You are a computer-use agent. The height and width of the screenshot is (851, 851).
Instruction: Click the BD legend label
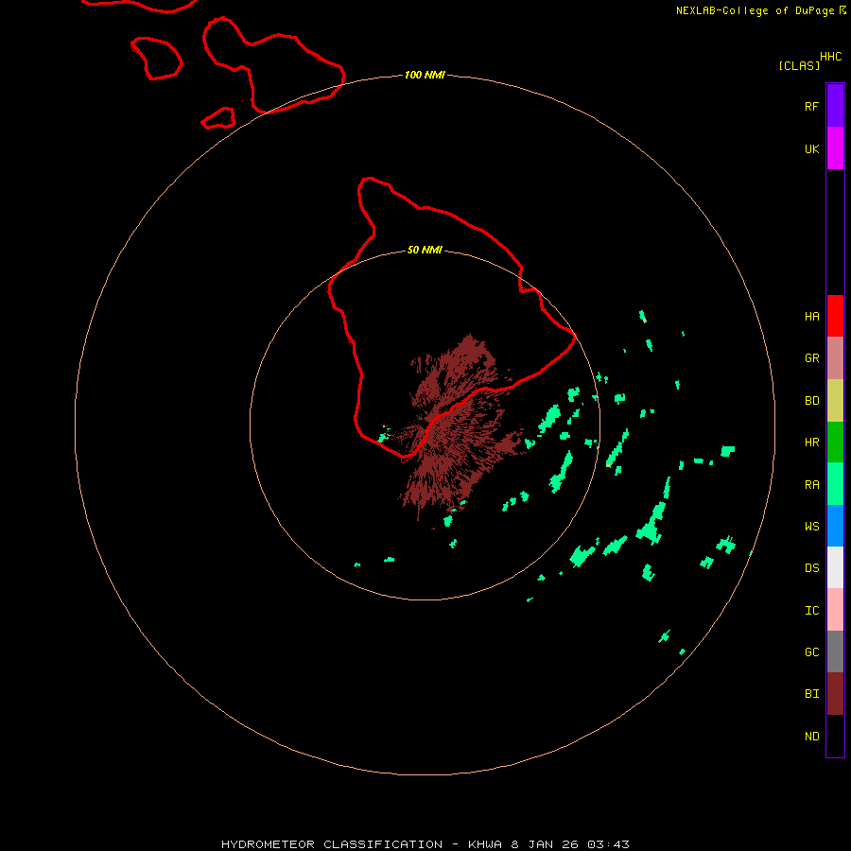pyautogui.click(x=811, y=400)
